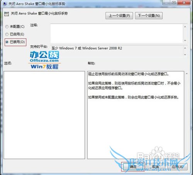Click help paragraph starting 如果启用此策略
The height and width of the screenshot is (175, 193).
(134, 86)
